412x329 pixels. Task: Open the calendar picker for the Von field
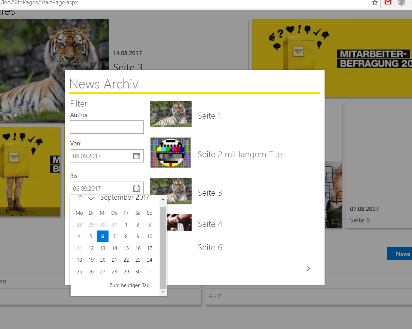136,155
